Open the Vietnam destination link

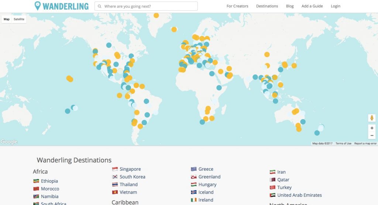pos(128,192)
